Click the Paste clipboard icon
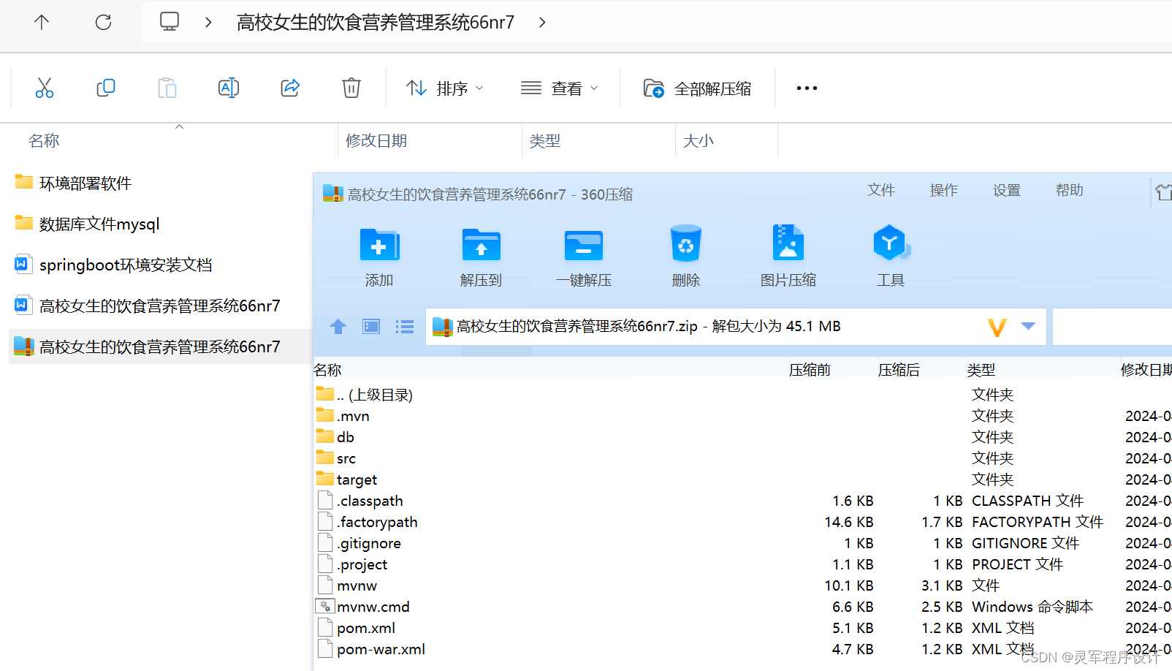The height and width of the screenshot is (671, 1172). (167, 88)
